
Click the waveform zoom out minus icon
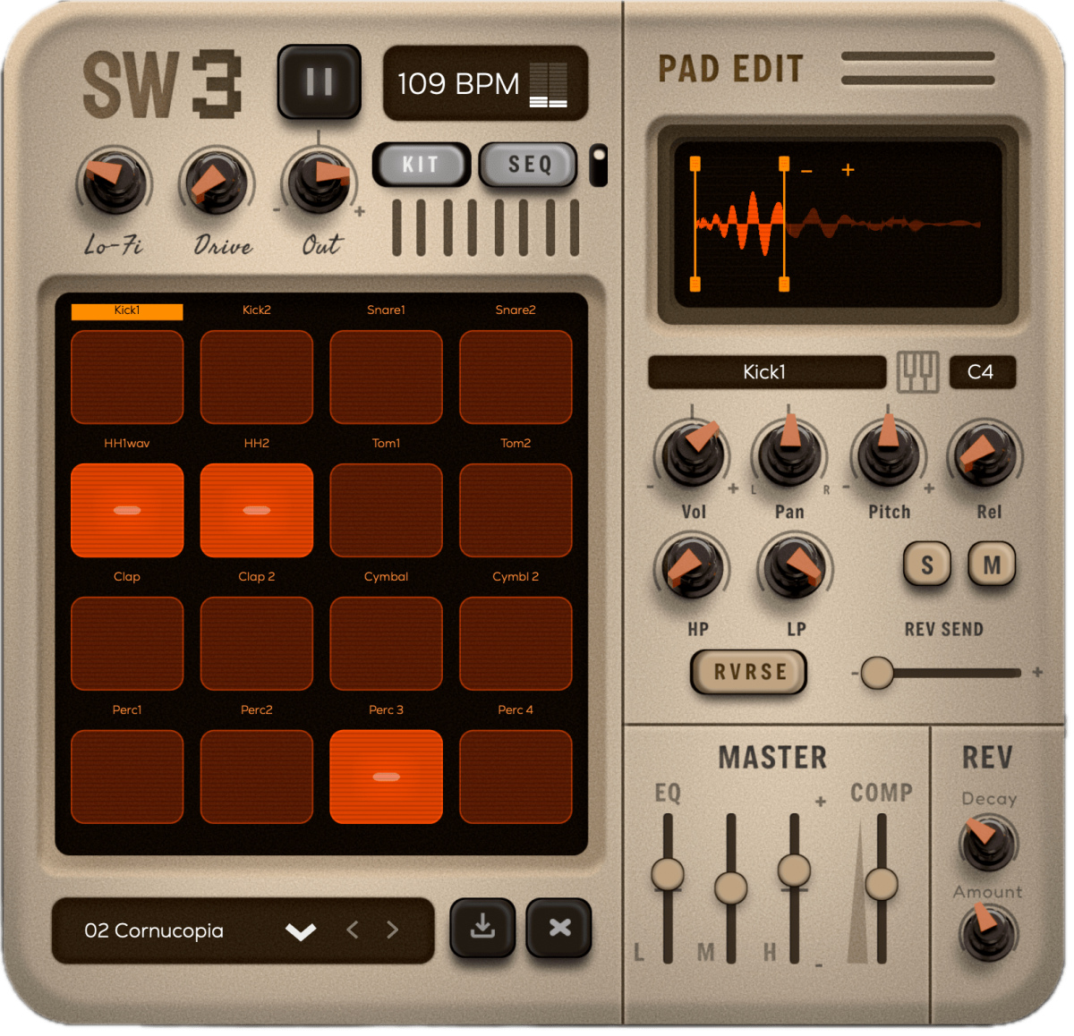click(806, 170)
